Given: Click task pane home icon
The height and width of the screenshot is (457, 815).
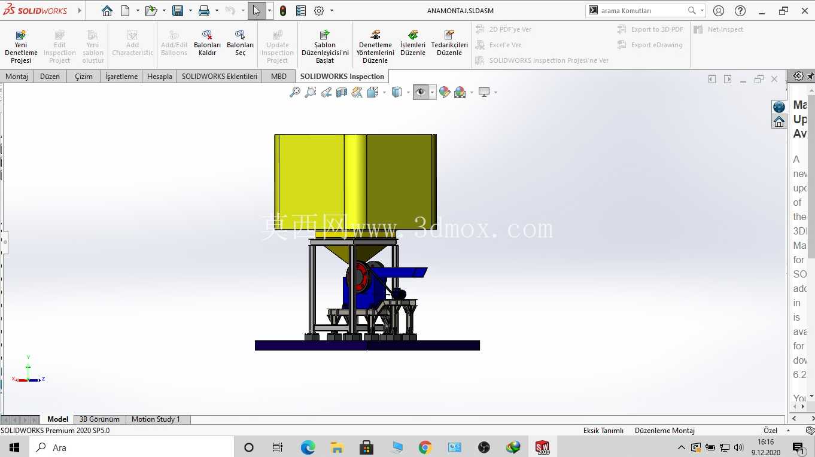Looking at the screenshot, I should 778,121.
